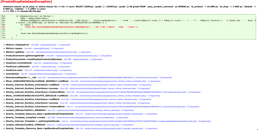Show 2 arguments for SmartyLazyRegister->__call
The height and width of the screenshot is (130, 258).
[166, 77]
